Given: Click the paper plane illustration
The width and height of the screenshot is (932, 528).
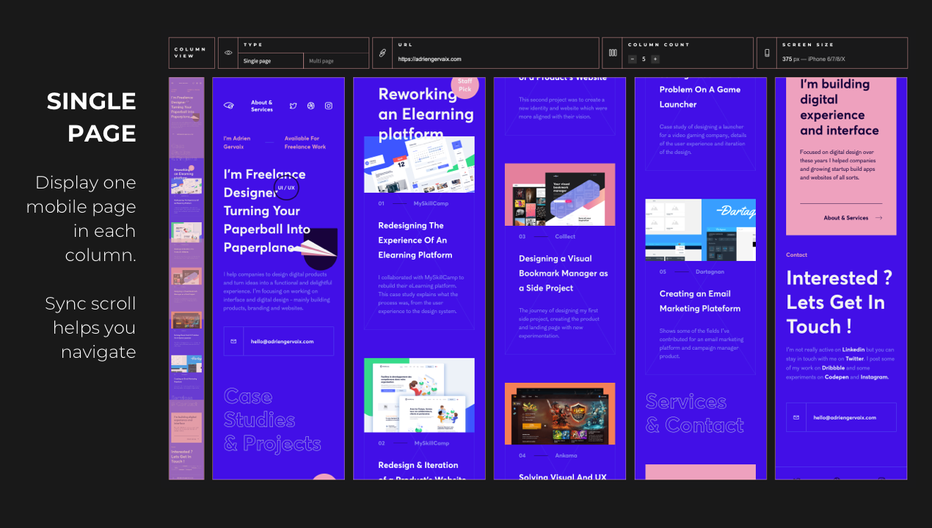Looking at the screenshot, I should pos(314,249).
